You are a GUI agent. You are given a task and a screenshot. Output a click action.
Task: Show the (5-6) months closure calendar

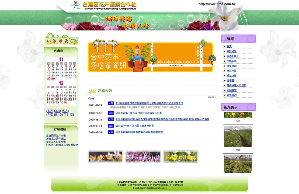[x=65, y=111]
